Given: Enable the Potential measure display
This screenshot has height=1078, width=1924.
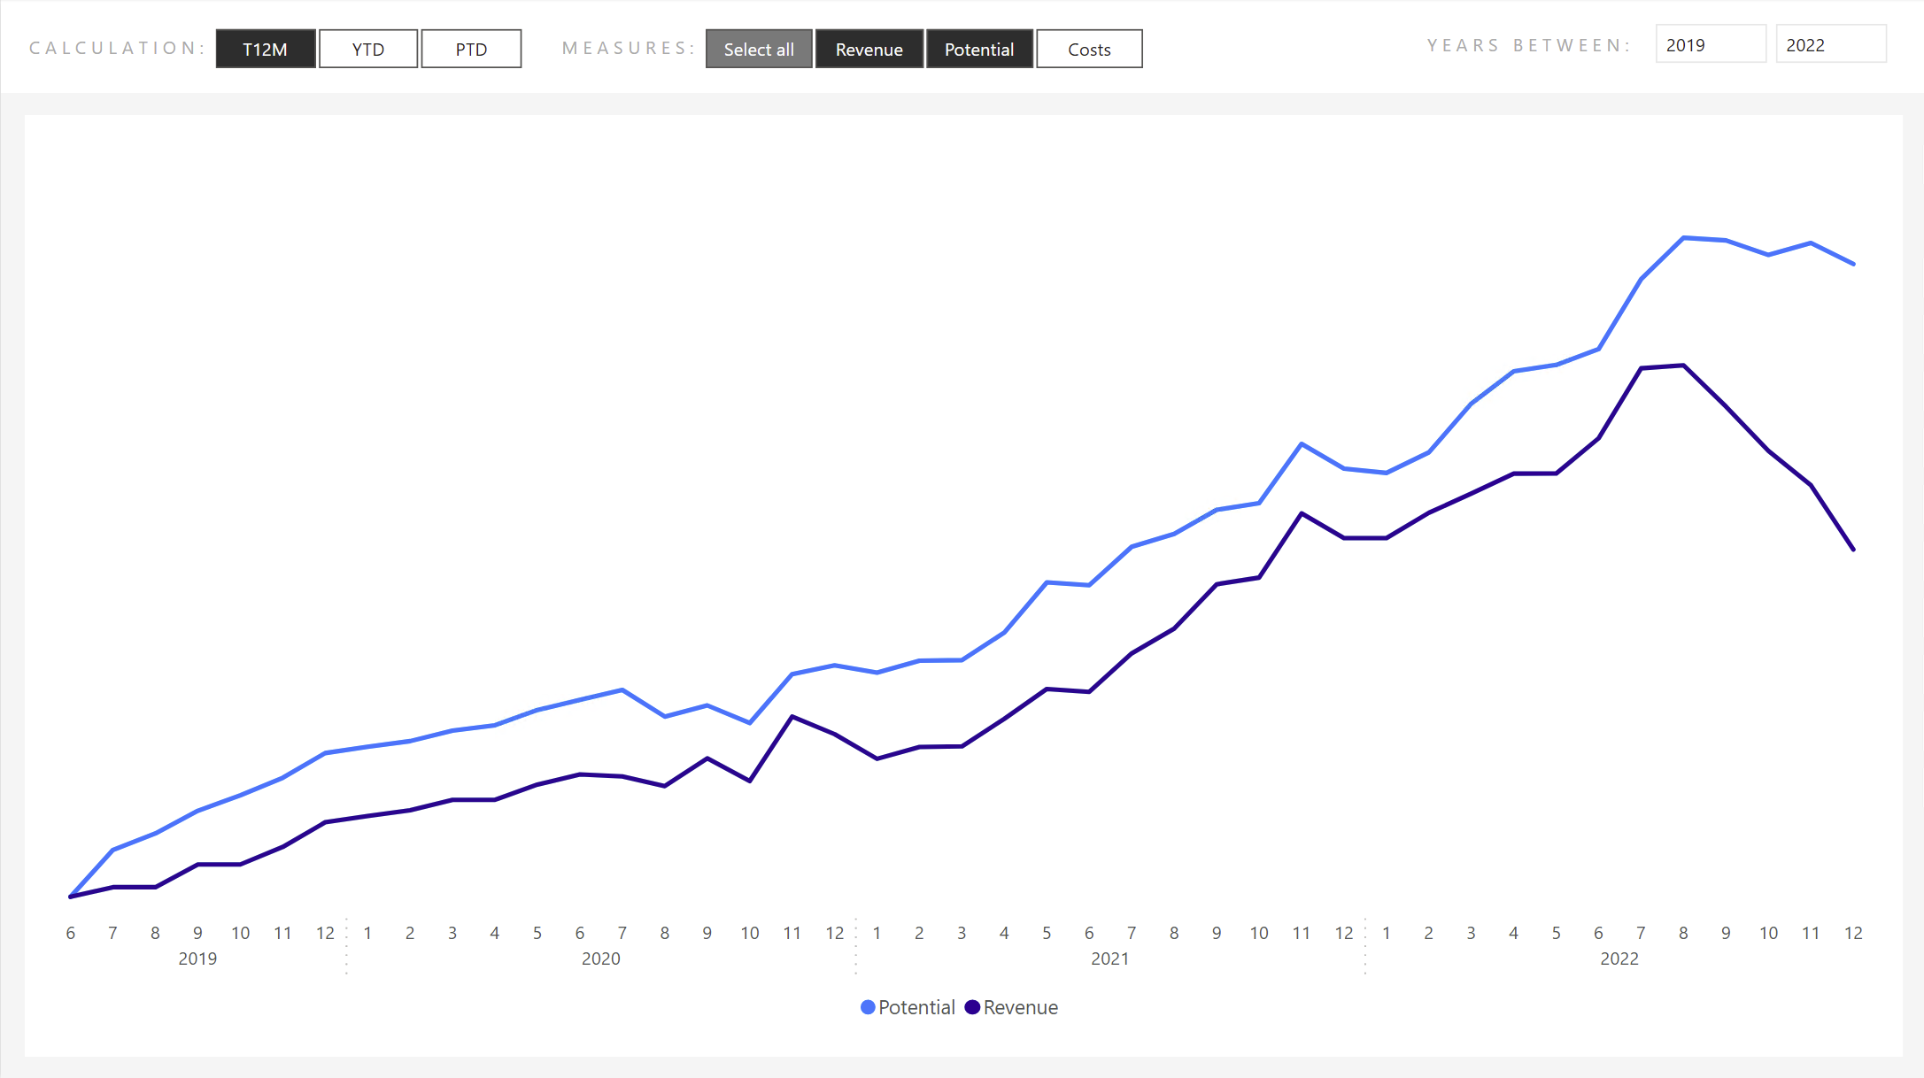Looking at the screenshot, I should (x=977, y=49).
